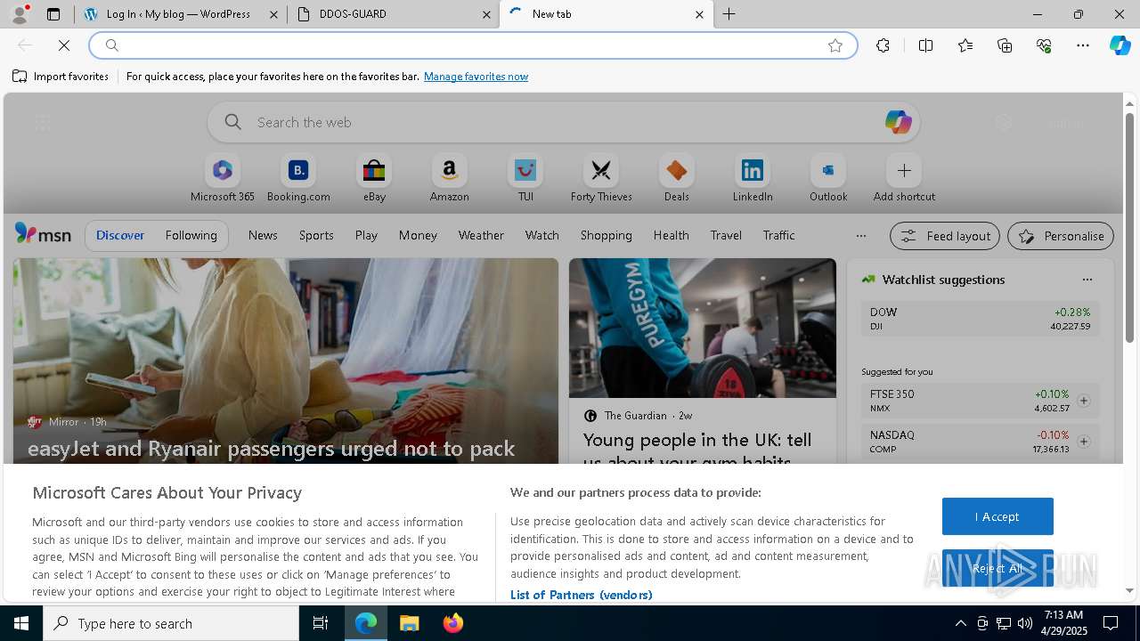Open tab actions menu icon

pyautogui.click(x=53, y=14)
